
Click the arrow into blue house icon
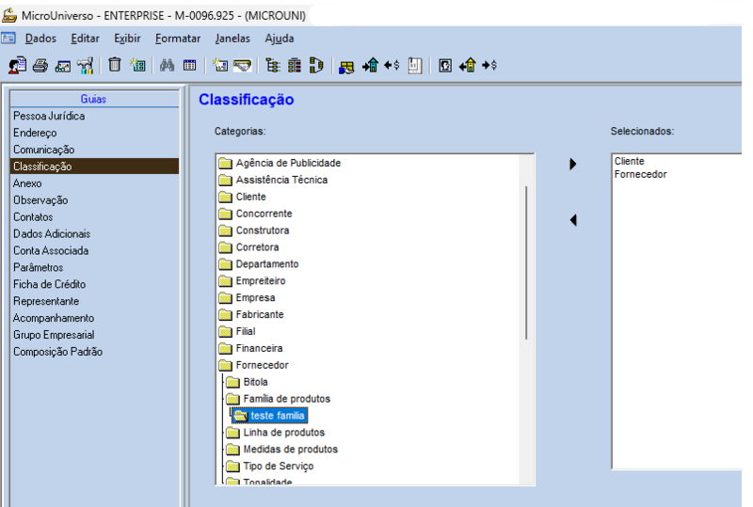(x=370, y=65)
